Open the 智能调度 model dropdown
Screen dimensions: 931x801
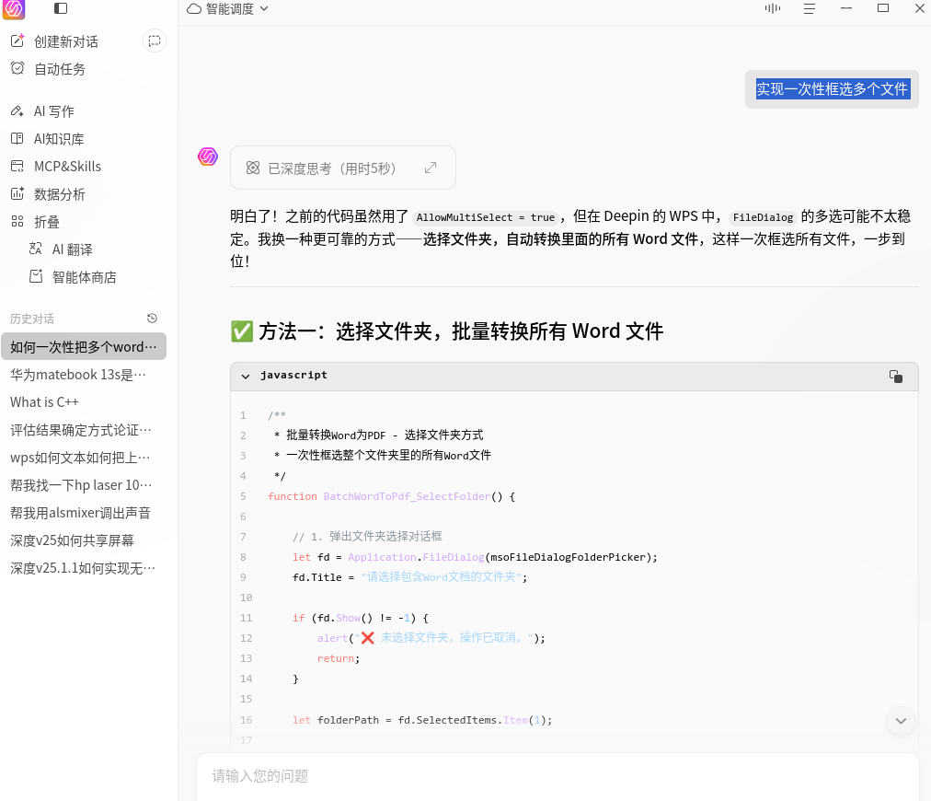click(228, 9)
